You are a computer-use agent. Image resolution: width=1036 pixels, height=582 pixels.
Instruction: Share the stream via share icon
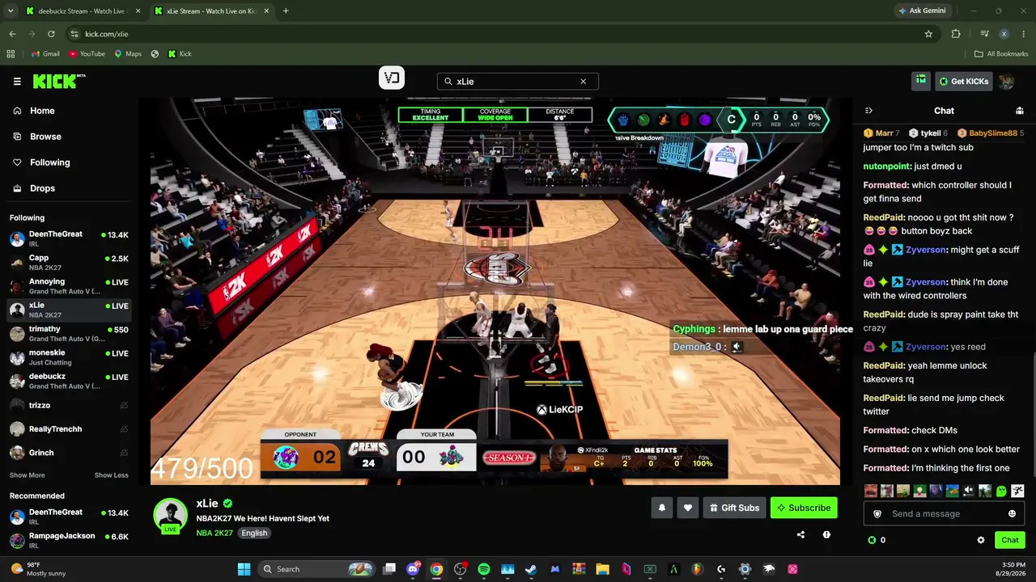[x=800, y=534]
